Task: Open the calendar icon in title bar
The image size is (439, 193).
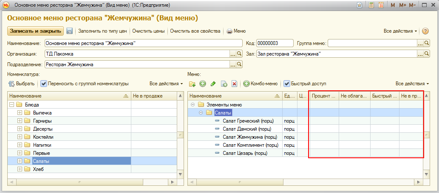Action: pyautogui.click(x=381, y=5)
